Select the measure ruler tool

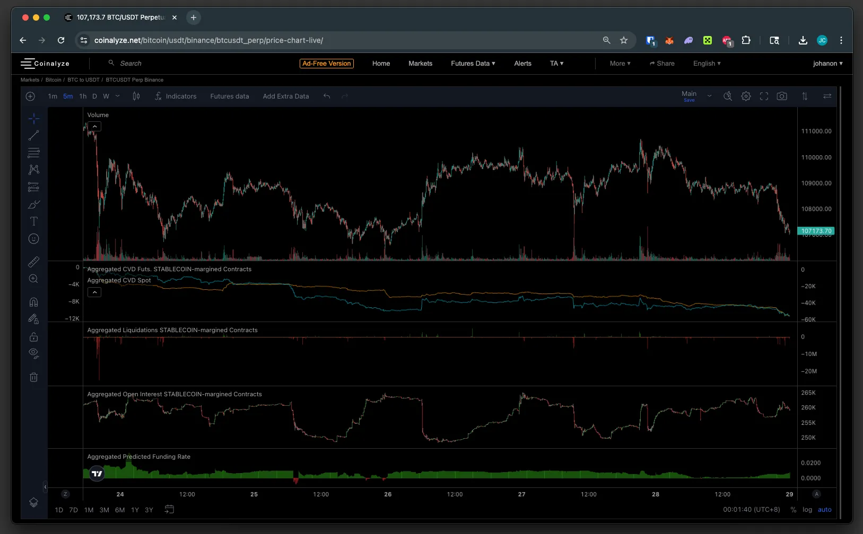click(x=33, y=261)
